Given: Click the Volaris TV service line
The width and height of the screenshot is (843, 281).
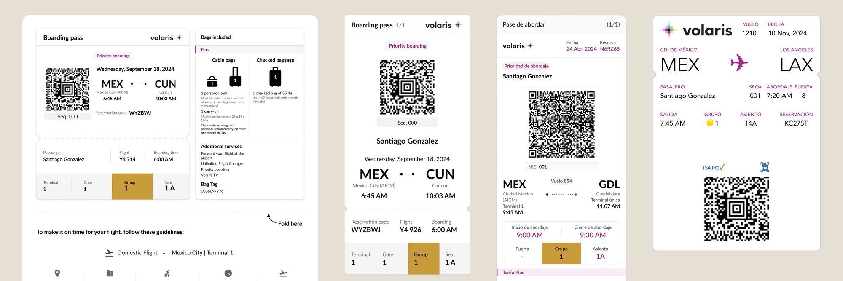Looking at the screenshot, I should click(209, 175).
